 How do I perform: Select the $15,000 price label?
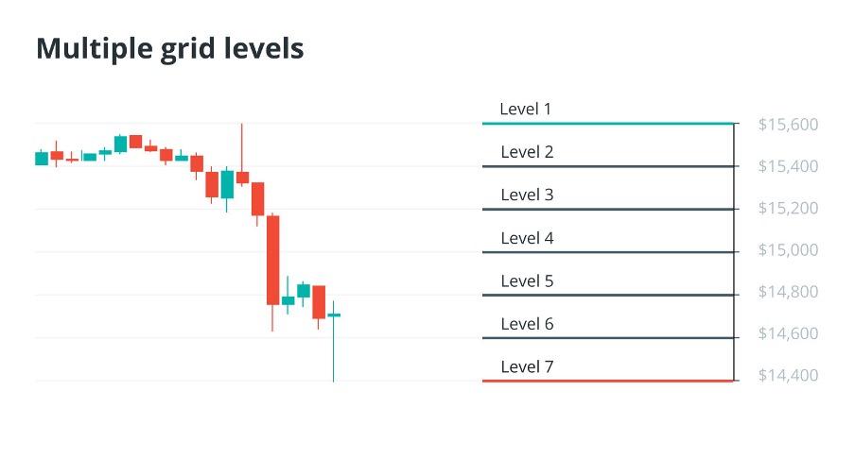pos(788,250)
